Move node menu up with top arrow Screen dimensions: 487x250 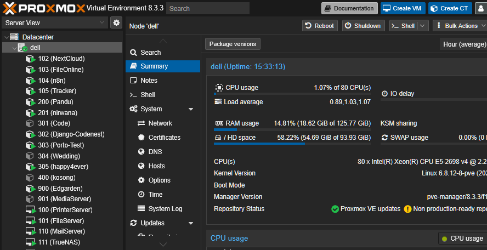(163, 41)
